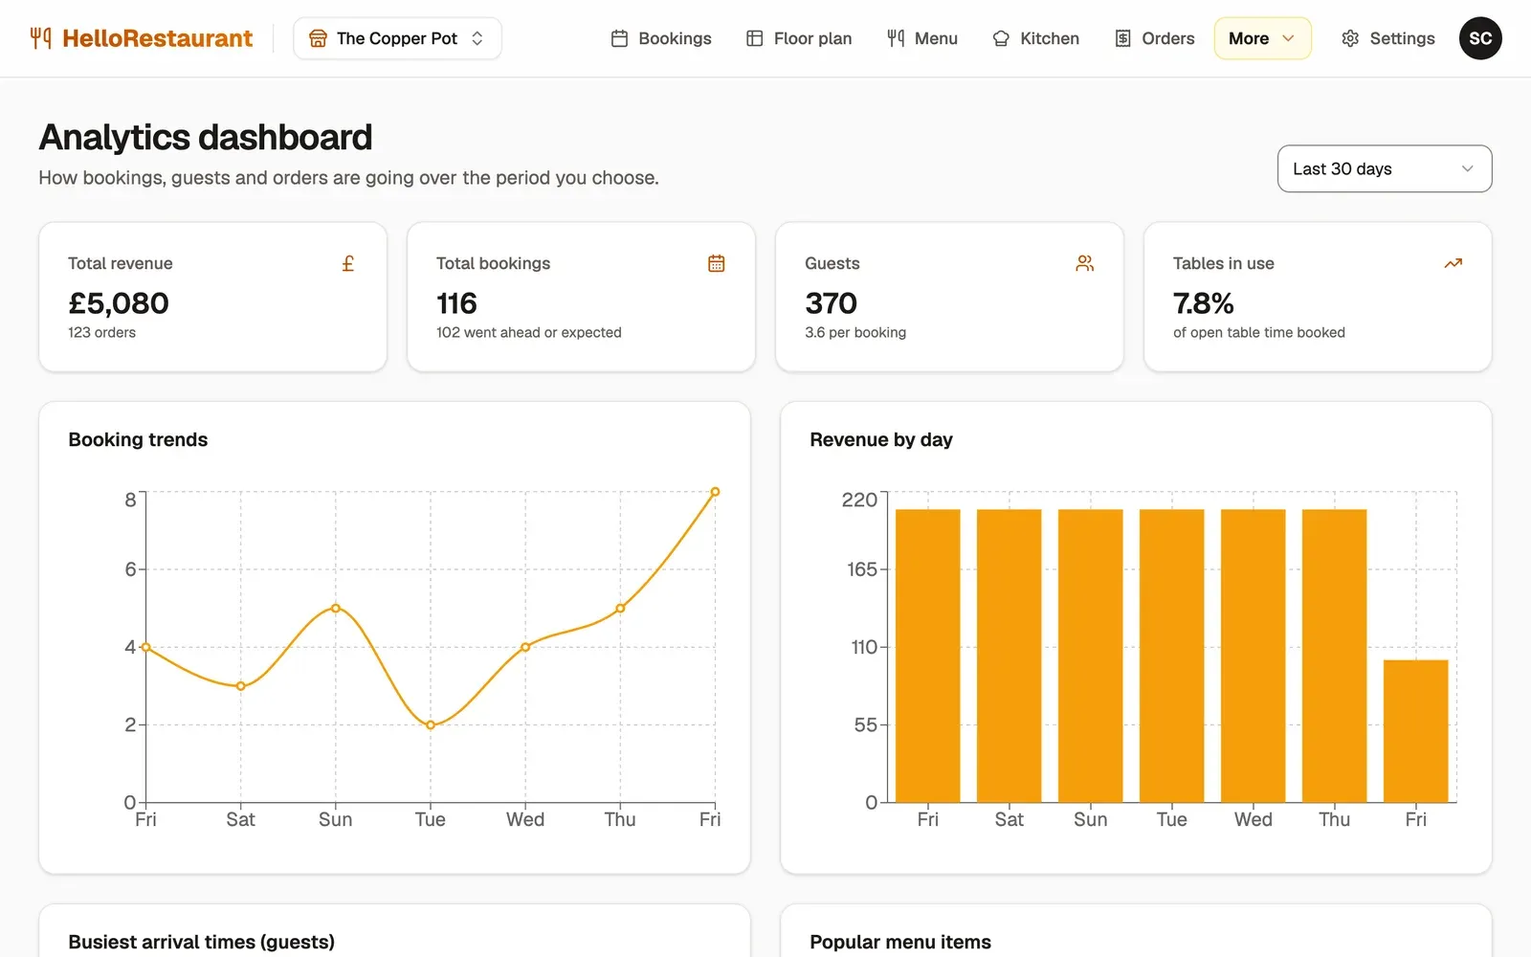This screenshot has width=1531, height=957.
Task: Open the Last 30 days period selector
Action: click(x=1385, y=168)
